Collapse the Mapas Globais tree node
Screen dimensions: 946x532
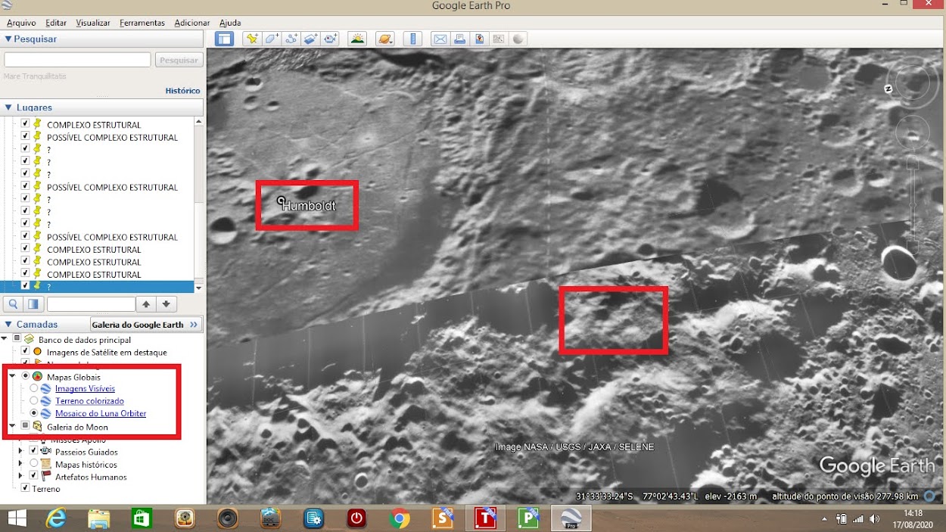tap(12, 376)
